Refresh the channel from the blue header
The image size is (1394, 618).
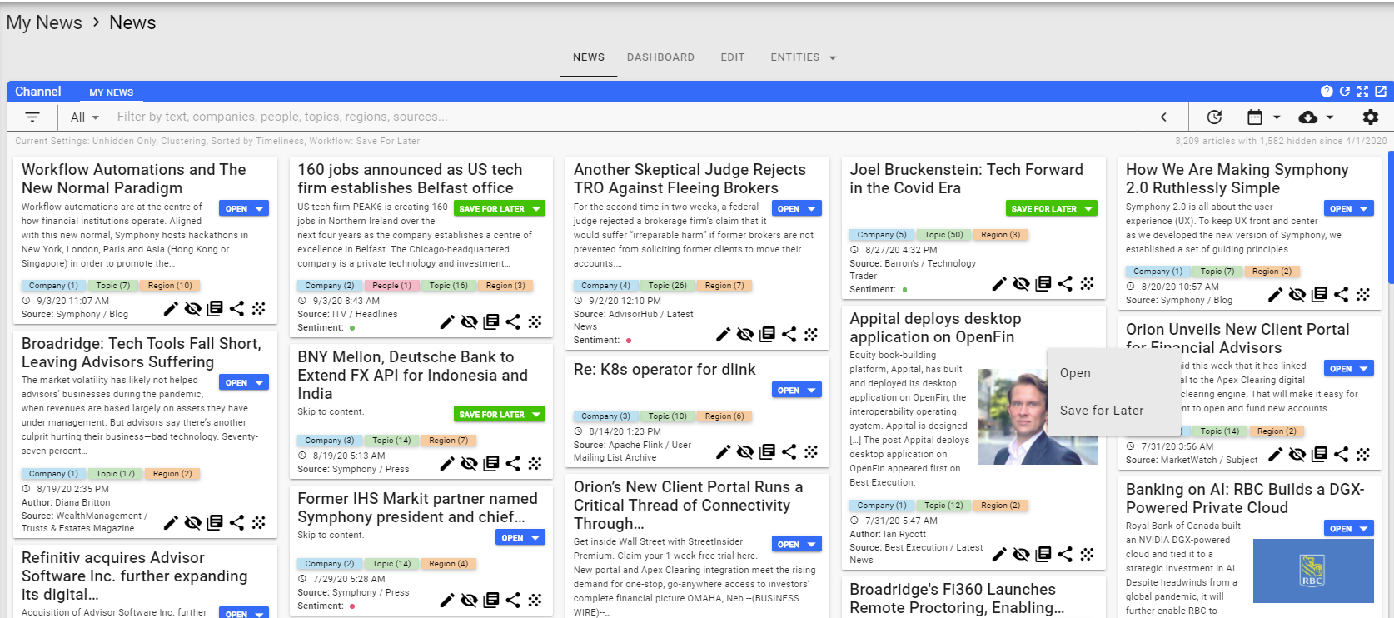coord(1344,92)
